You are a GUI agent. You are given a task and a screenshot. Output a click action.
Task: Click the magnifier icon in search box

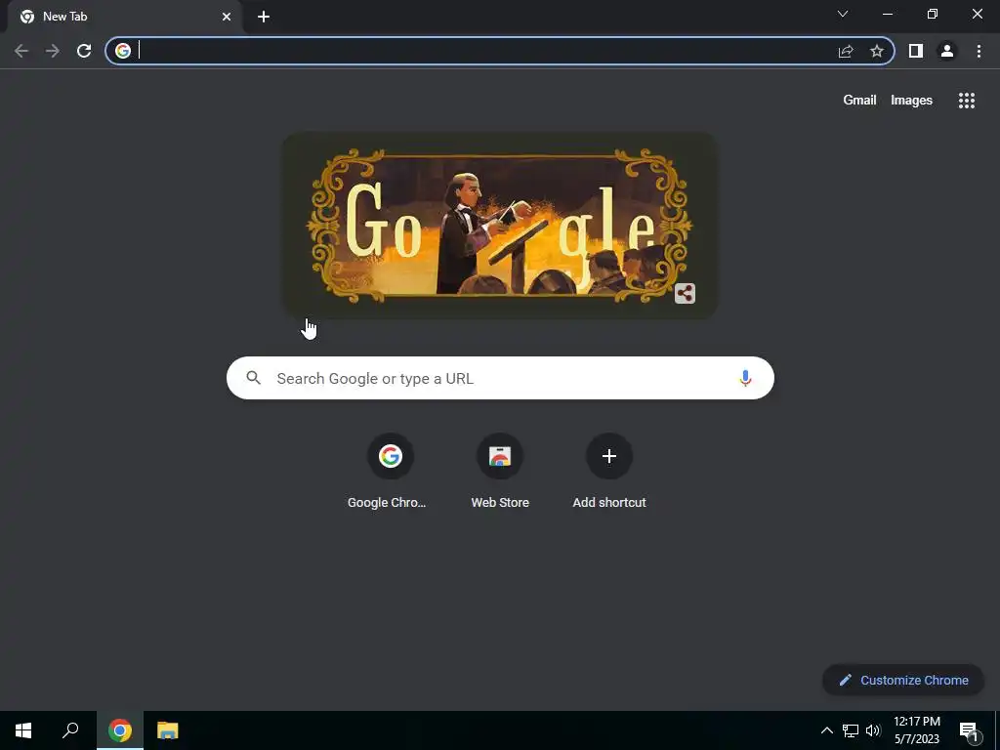(254, 378)
